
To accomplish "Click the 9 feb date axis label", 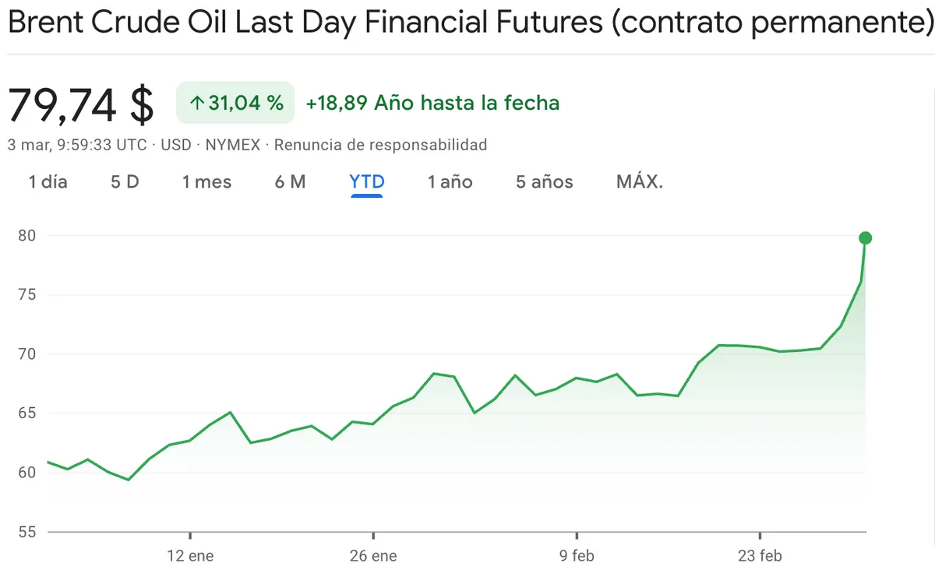I will (576, 556).
